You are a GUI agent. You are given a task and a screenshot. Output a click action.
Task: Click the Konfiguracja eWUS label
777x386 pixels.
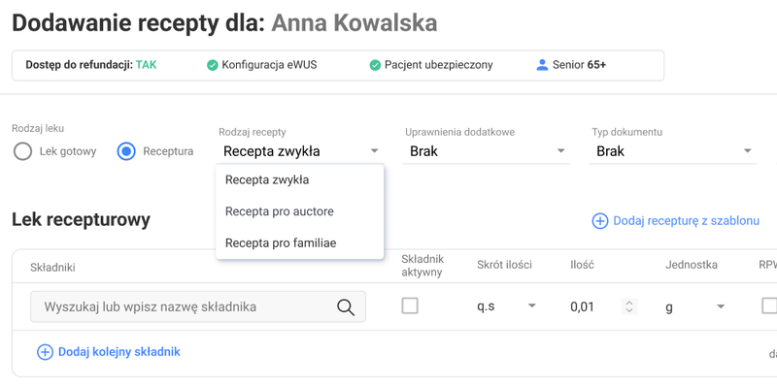[269, 65]
